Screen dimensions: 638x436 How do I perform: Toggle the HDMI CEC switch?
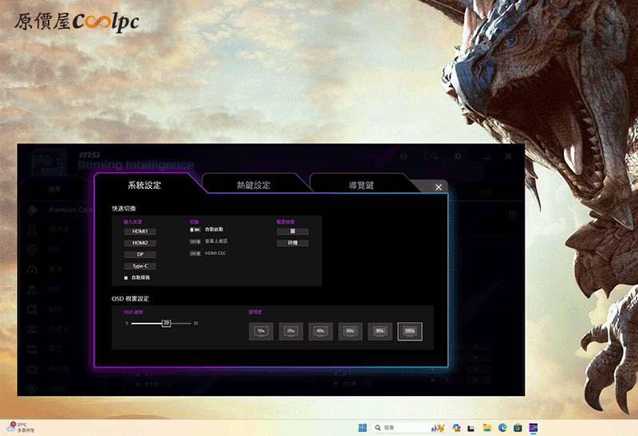(x=195, y=253)
